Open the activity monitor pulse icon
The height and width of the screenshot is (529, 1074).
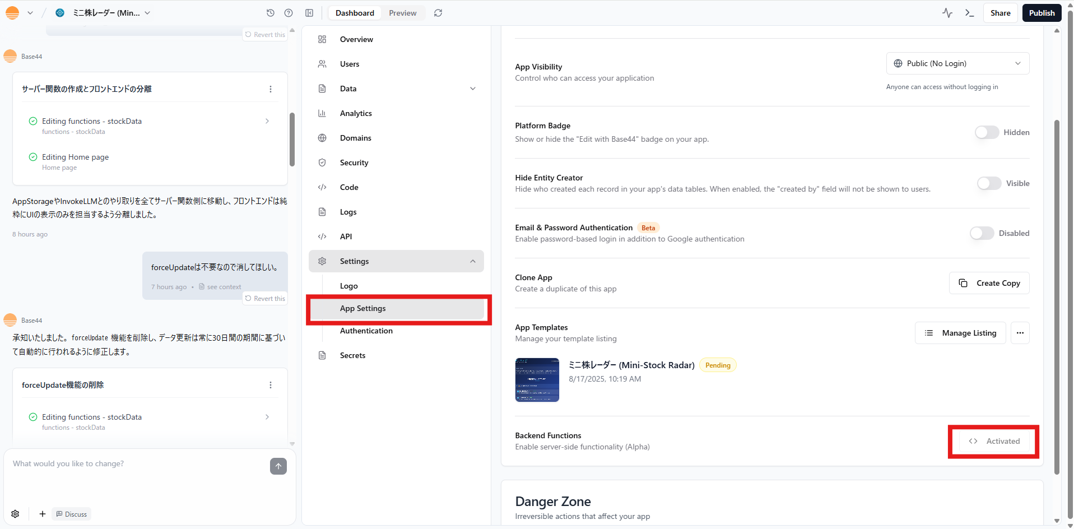(947, 13)
